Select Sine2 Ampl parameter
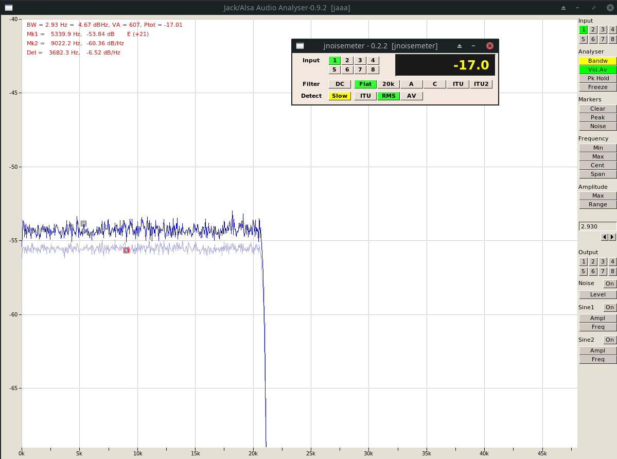The width and height of the screenshot is (617, 459). pos(598,351)
